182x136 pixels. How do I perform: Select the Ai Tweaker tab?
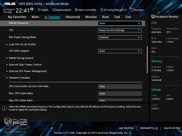[x=52, y=17]
